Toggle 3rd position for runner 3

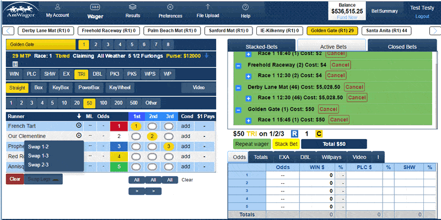169,146
